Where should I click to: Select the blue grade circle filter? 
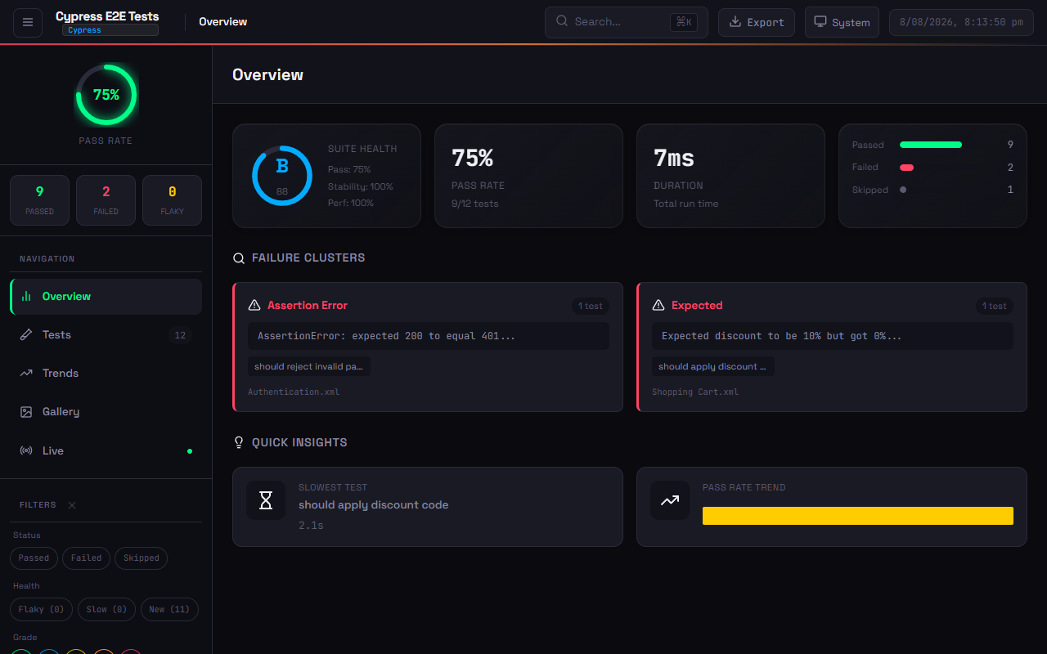click(x=49, y=652)
